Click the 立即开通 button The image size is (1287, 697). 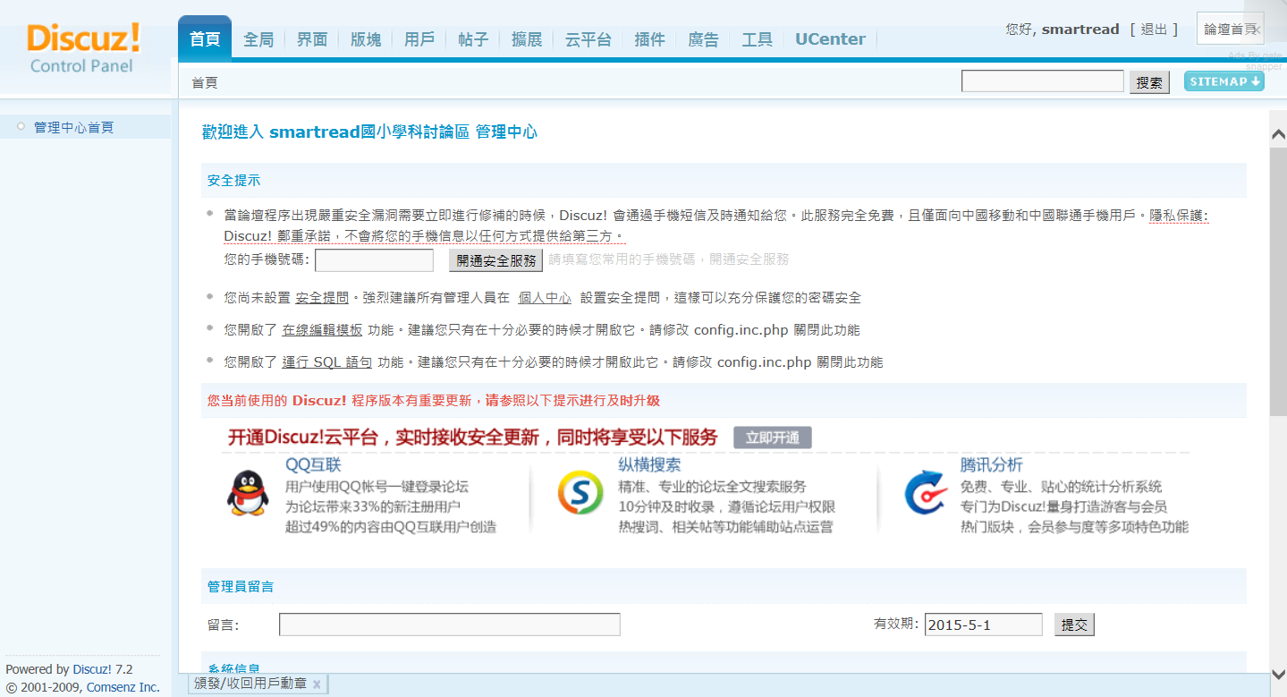pos(773,438)
